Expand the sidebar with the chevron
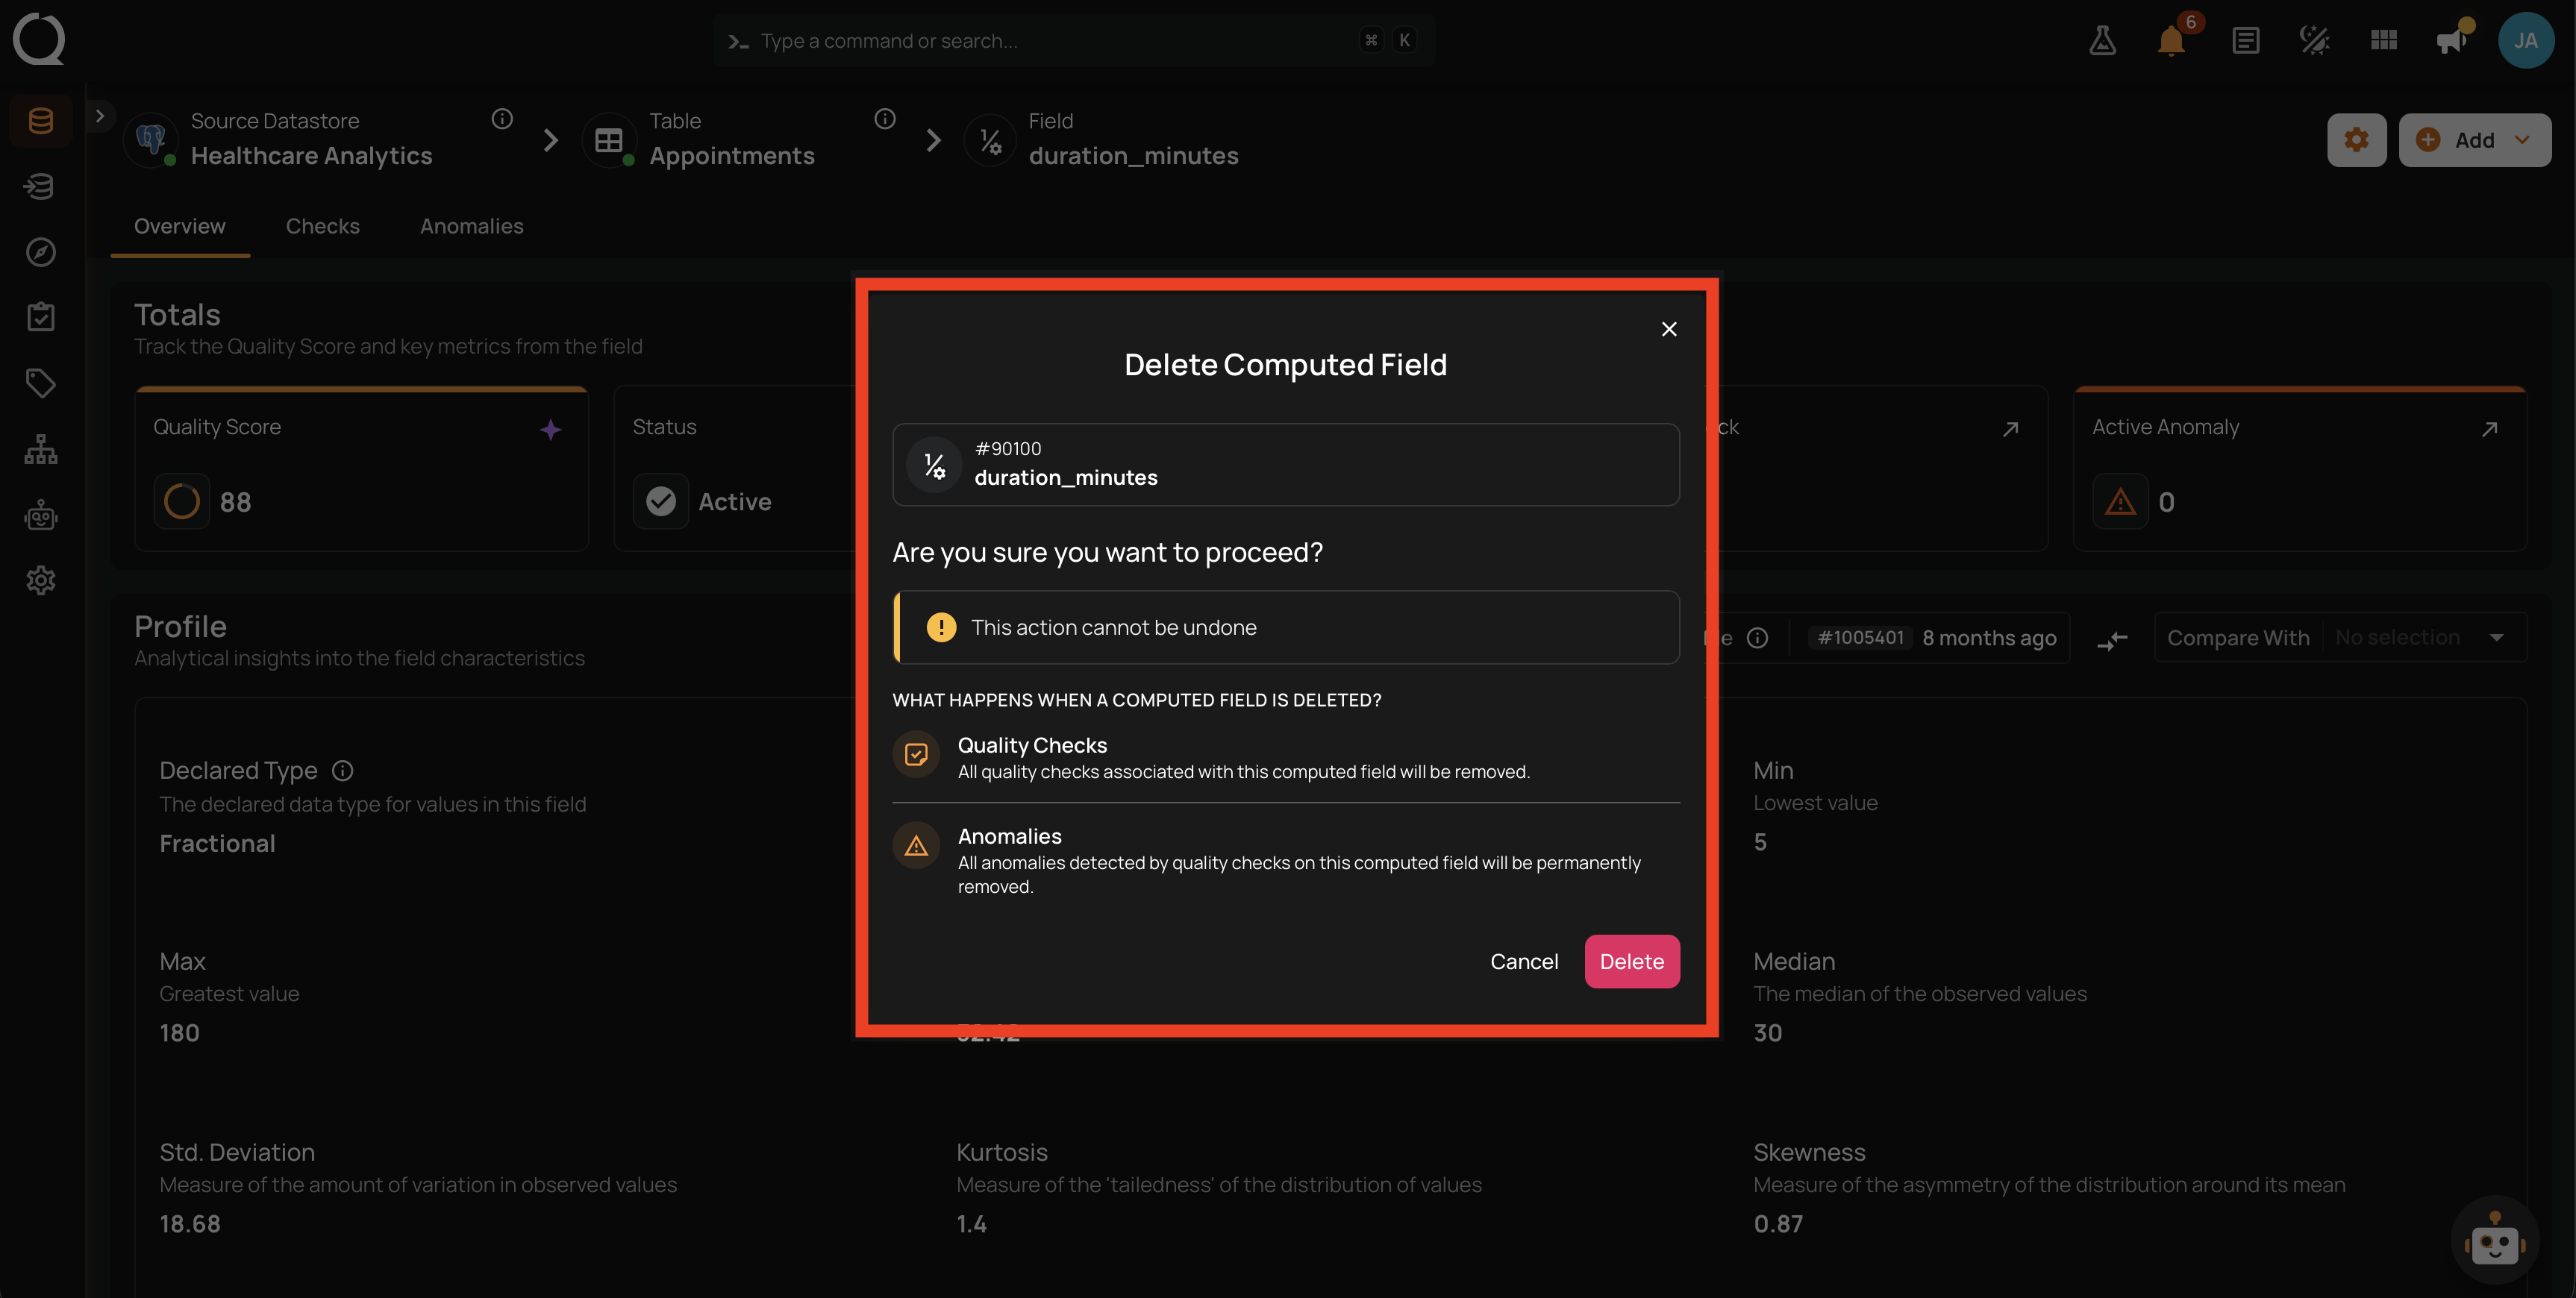The width and height of the screenshot is (2576, 1298). (100, 116)
